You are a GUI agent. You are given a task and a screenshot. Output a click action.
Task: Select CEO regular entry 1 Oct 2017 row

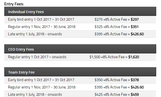[80, 57]
